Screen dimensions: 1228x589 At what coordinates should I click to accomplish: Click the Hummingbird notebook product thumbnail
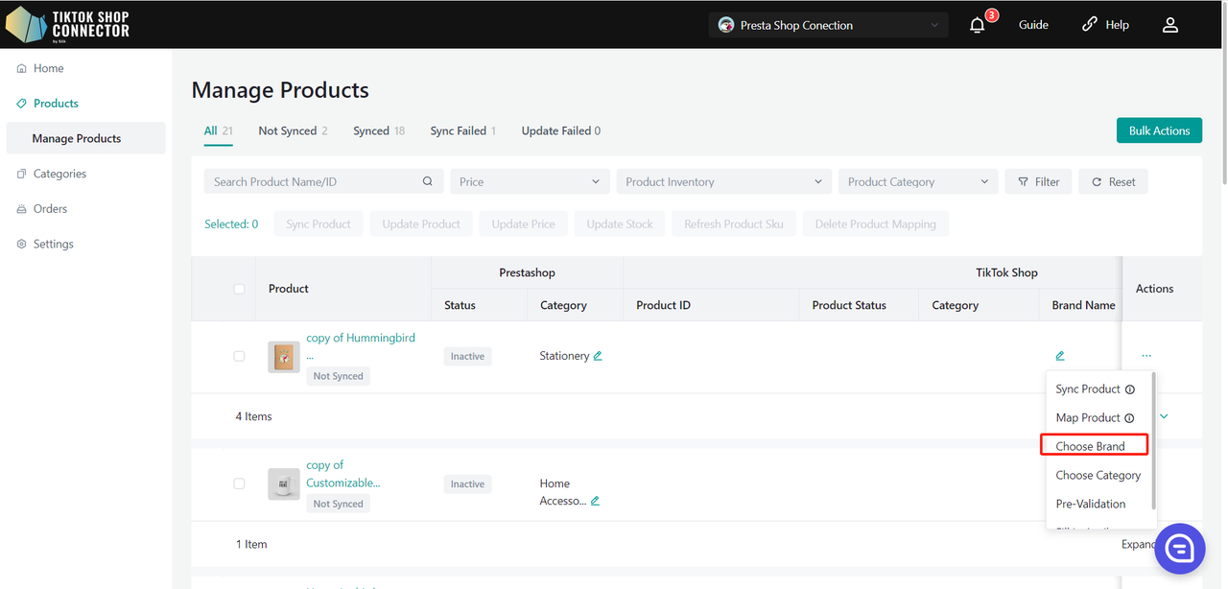pyautogui.click(x=284, y=357)
